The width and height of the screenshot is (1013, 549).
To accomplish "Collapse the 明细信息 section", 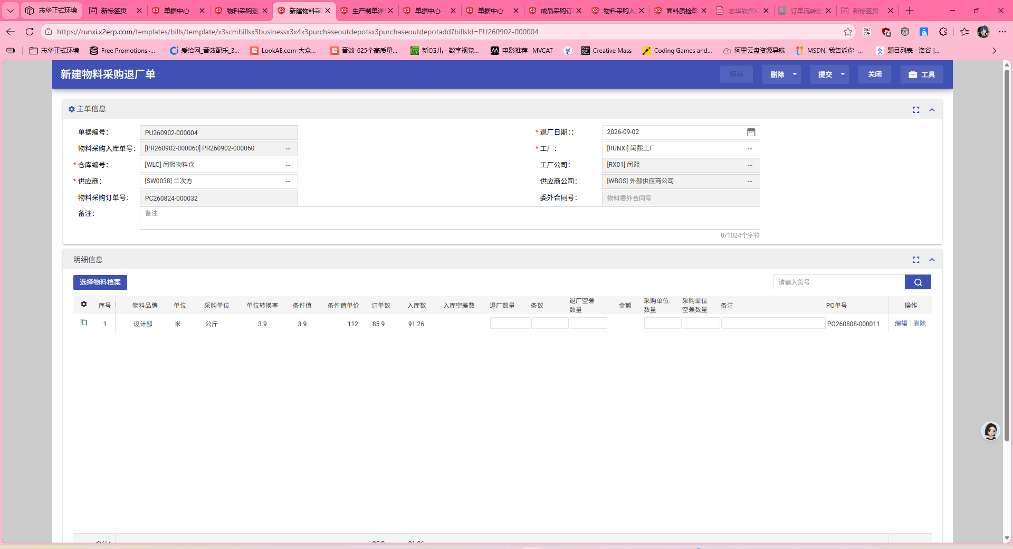I will (932, 260).
